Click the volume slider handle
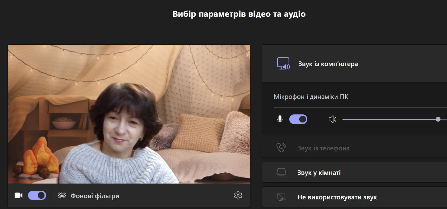 pyautogui.click(x=438, y=119)
